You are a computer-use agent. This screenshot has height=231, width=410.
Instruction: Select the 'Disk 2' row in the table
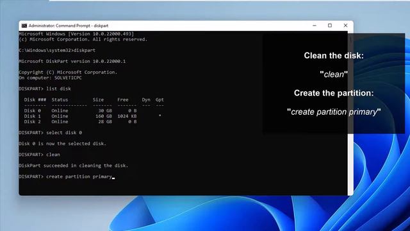click(81, 122)
